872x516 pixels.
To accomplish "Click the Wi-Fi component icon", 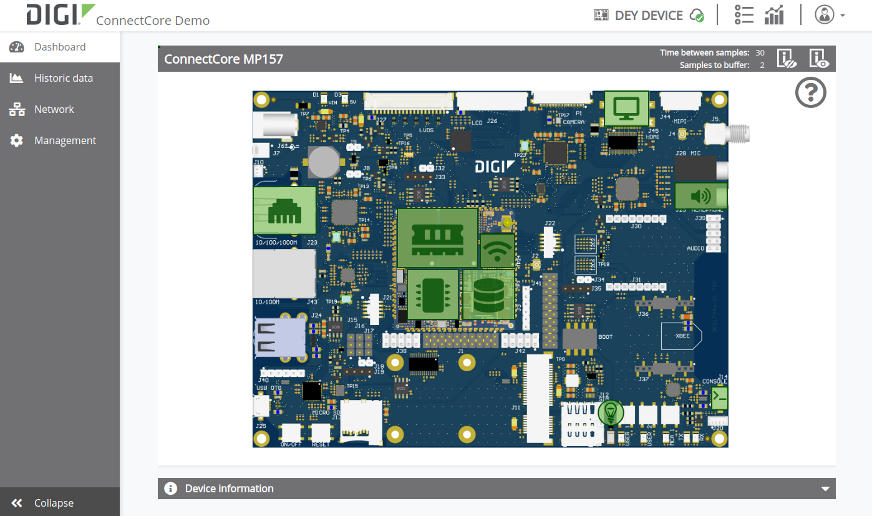I will pos(497,251).
